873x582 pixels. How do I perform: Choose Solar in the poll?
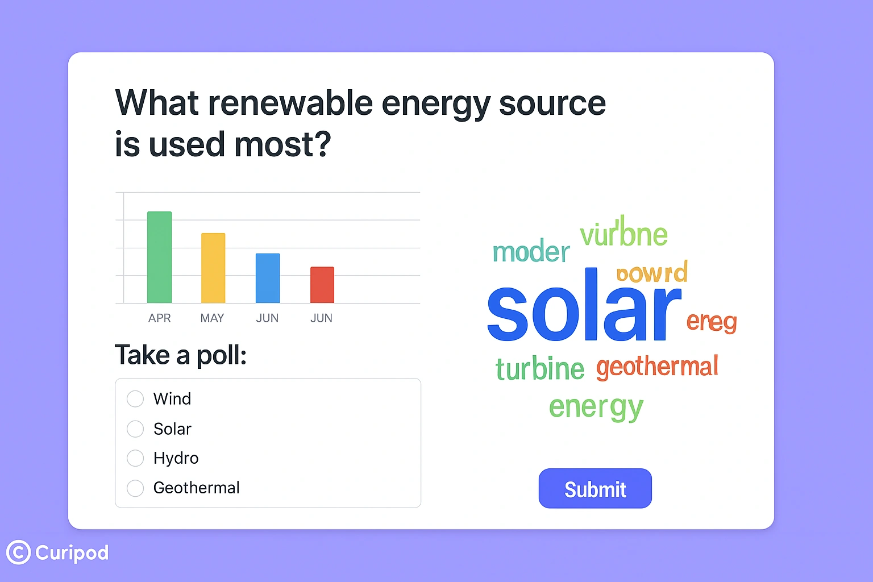tap(135, 429)
